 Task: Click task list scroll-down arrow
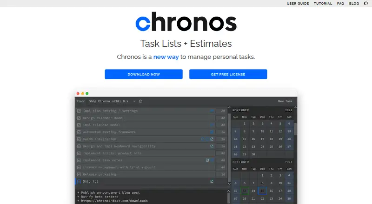(229, 184)
